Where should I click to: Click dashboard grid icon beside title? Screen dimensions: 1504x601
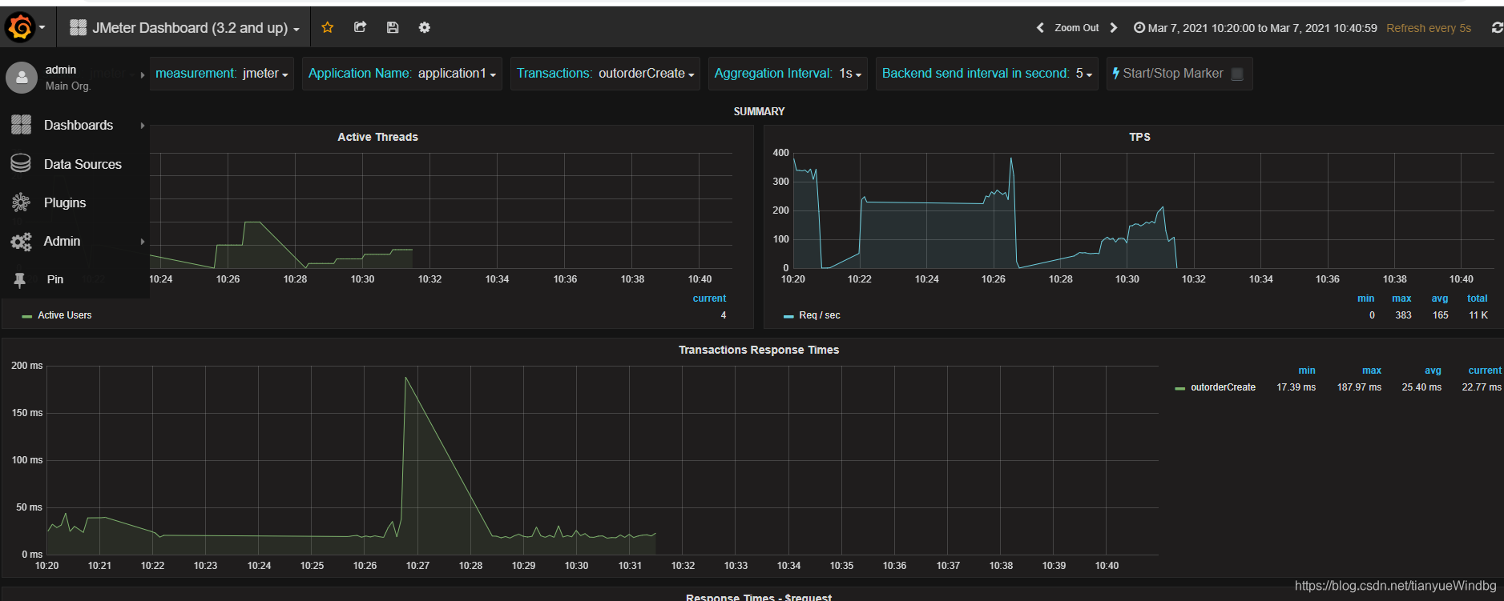pyautogui.click(x=78, y=27)
